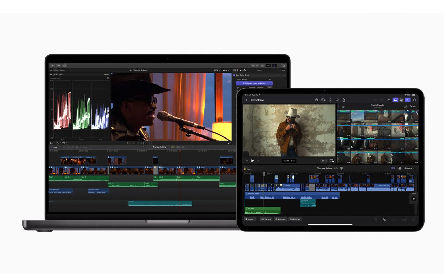The height and width of the screenshot is (275, 444).
Task: Open the 45% viewer zoom dropdown
Action: pos(217,70)
